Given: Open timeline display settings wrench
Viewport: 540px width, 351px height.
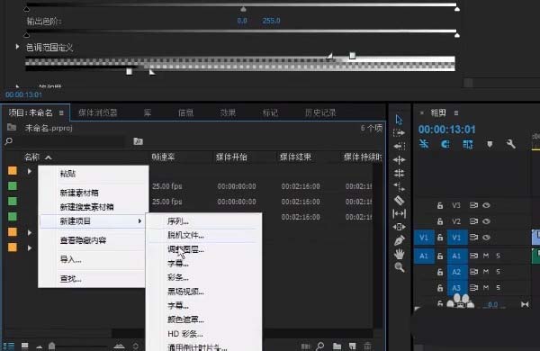Looking at the screenshot, I should (x=510, y=144).
